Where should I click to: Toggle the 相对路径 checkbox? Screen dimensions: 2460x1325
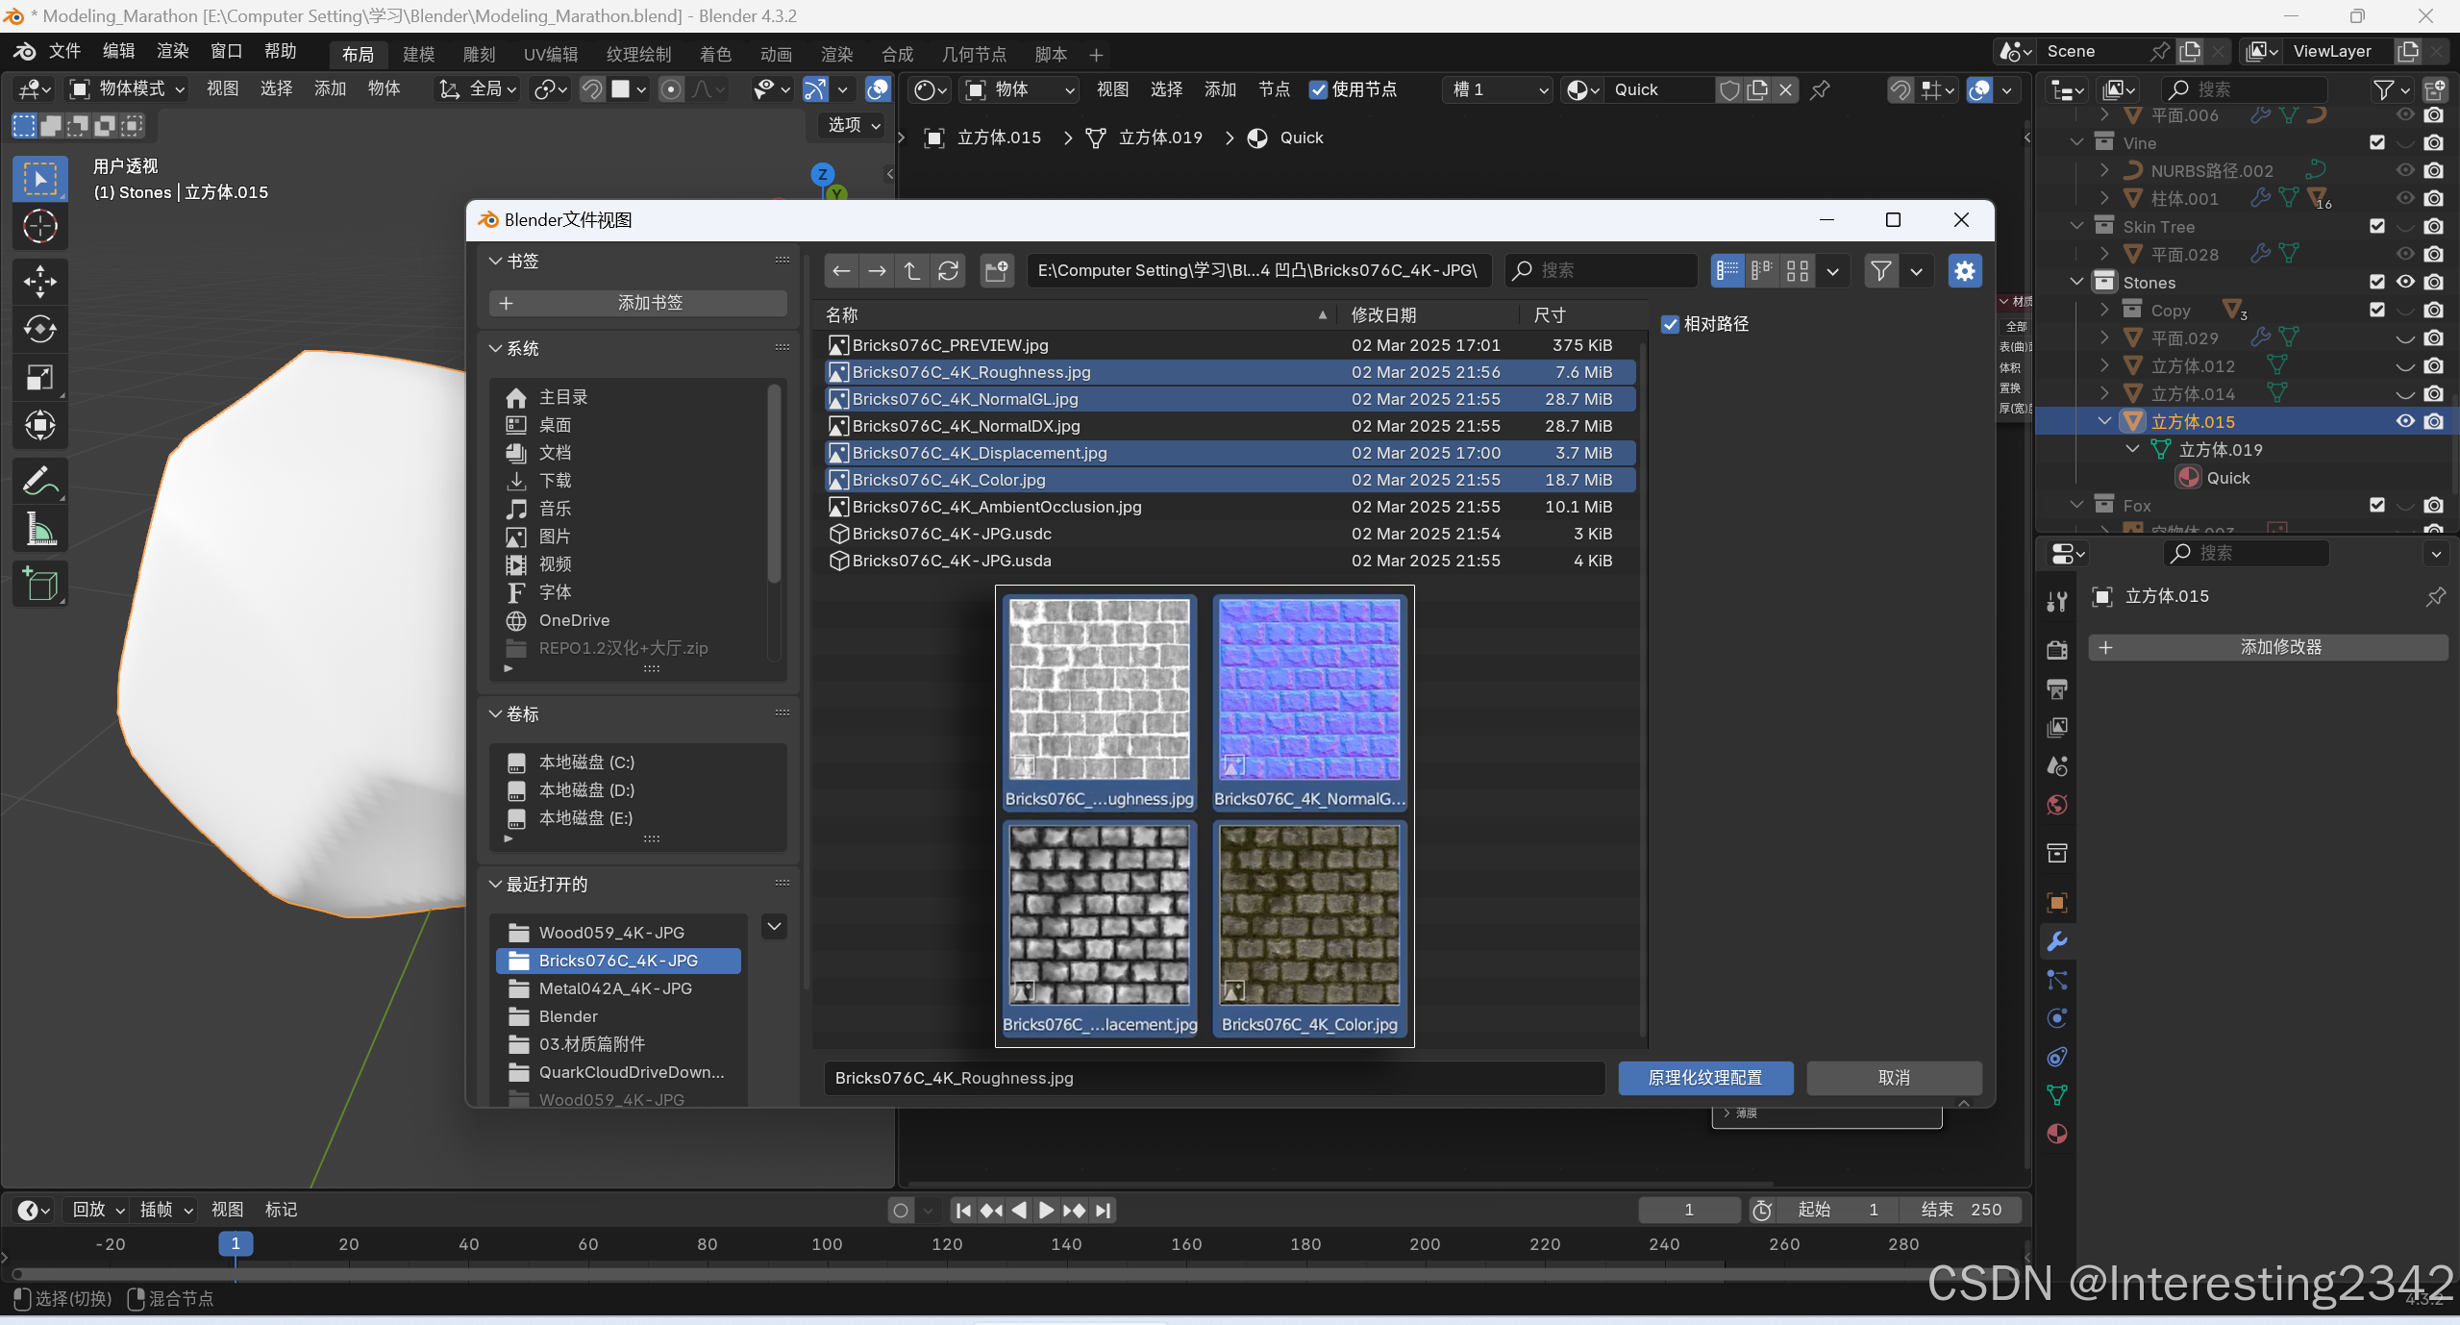(1671, 324)
